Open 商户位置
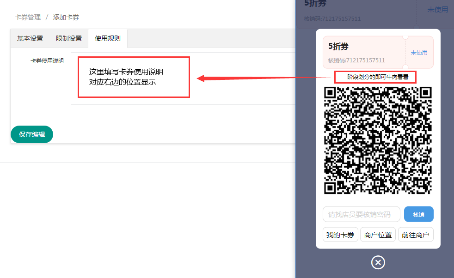The height and width of the screenshot is (278, 454). click(x=378, y=235)
